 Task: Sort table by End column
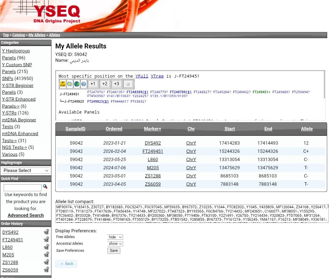click(x=268, y=129)
